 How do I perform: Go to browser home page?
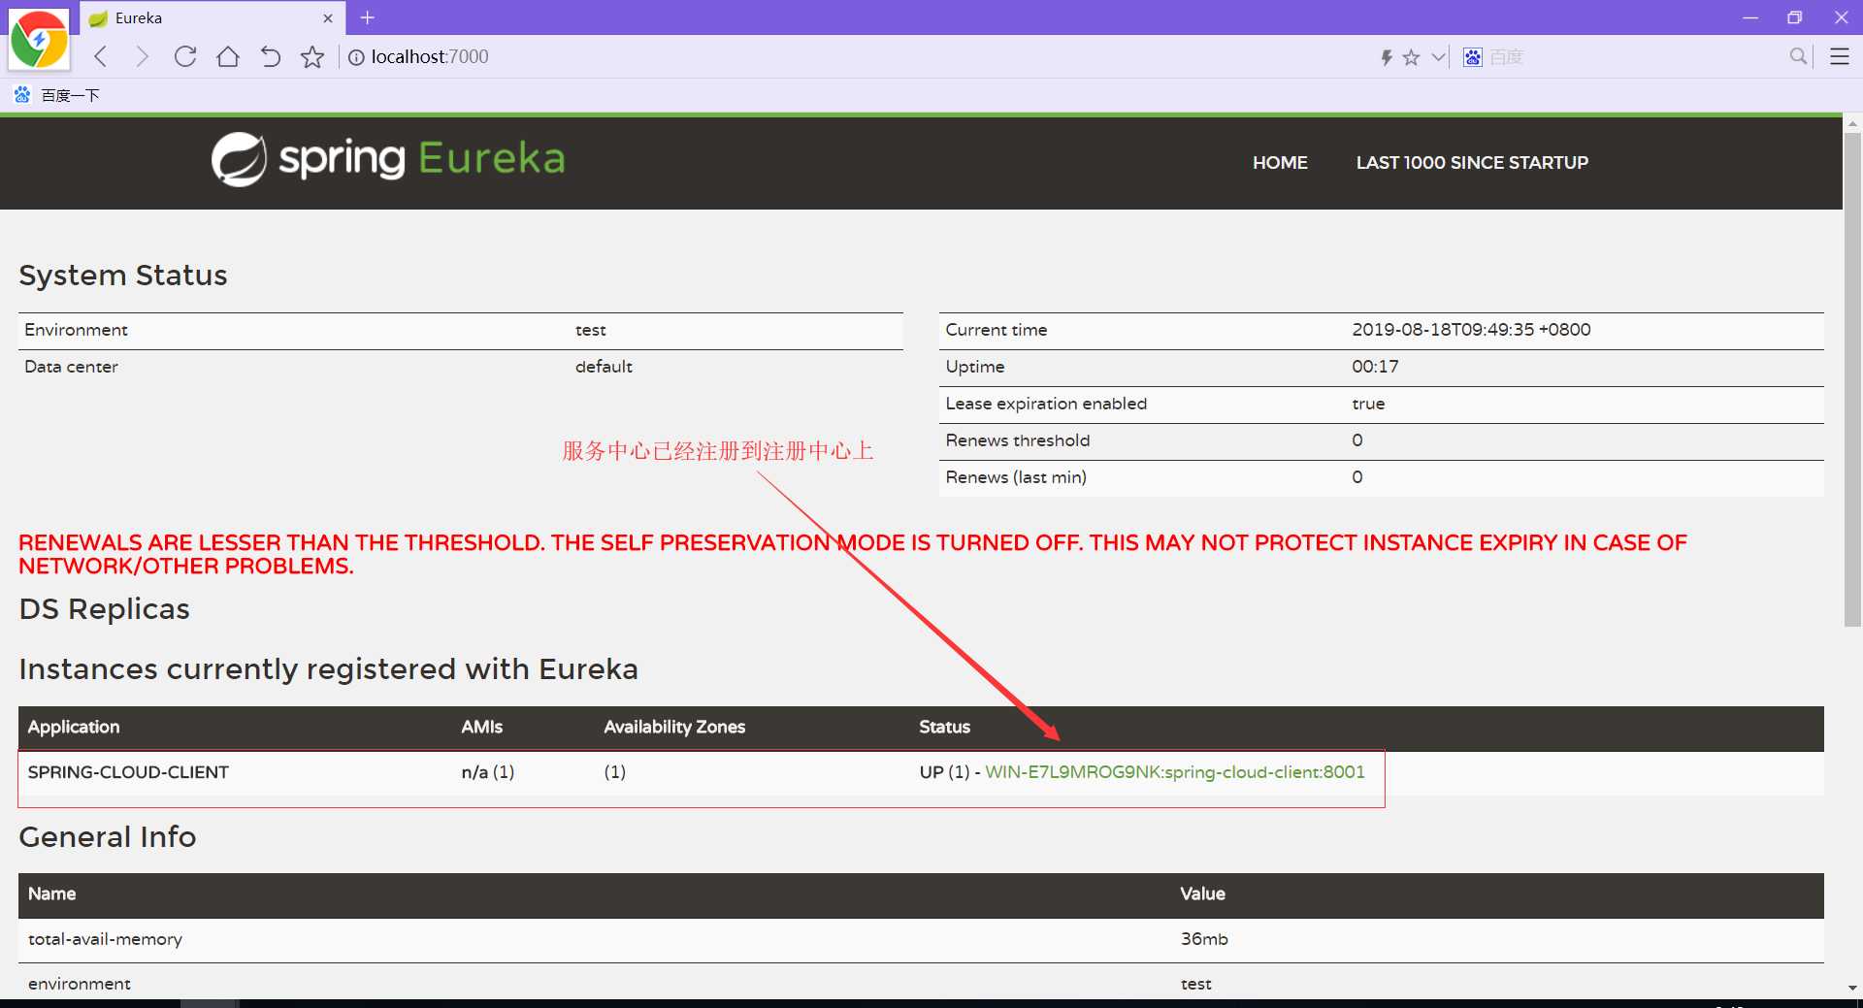(228, 57)
